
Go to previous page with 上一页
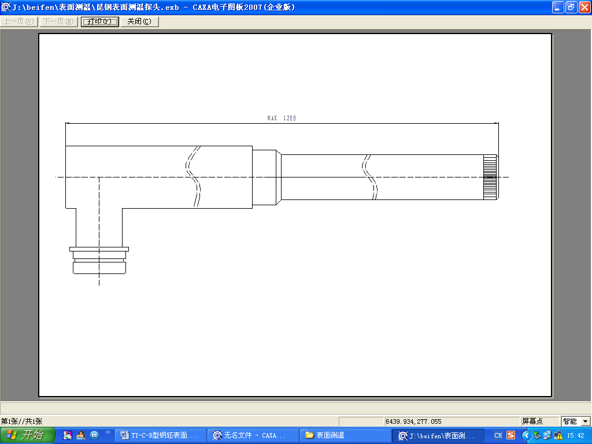(x=19, y=21)
